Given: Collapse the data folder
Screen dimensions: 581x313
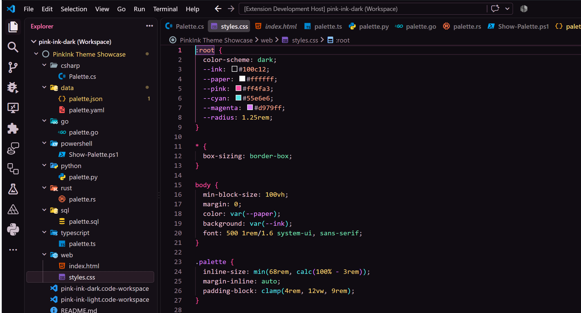Looking at the screenshot, I should [44, 87].
